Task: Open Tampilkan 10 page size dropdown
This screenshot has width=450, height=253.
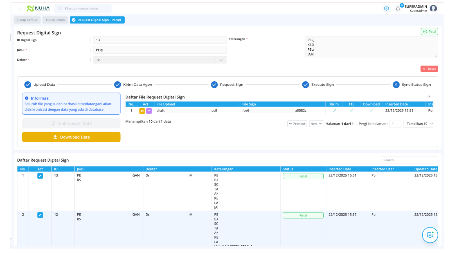Action: click(418, 124)
